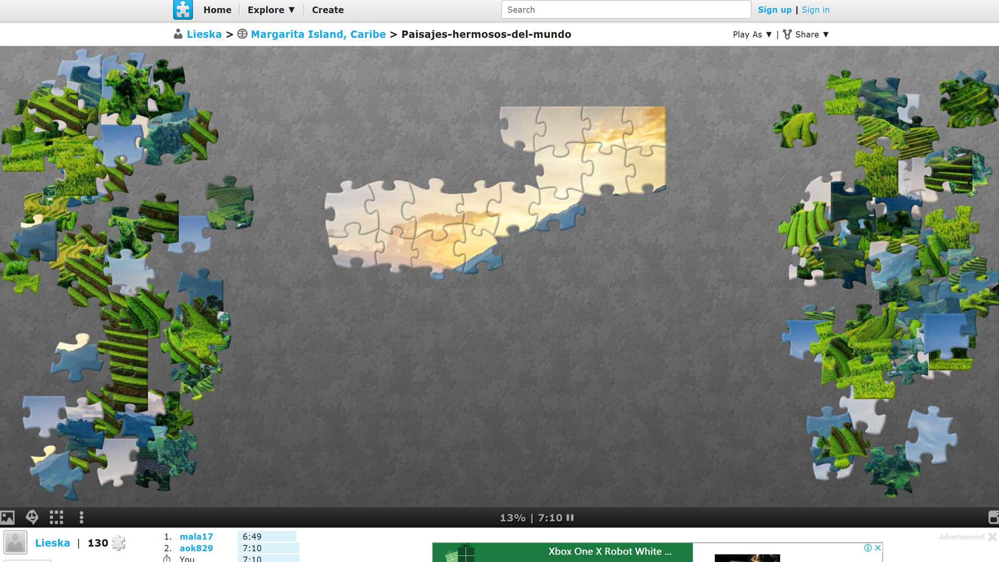The width and height of the screenshot is (999, 562).
Task: Select the Home menu item
Action: pyautogui.click(x=217, y=9)
